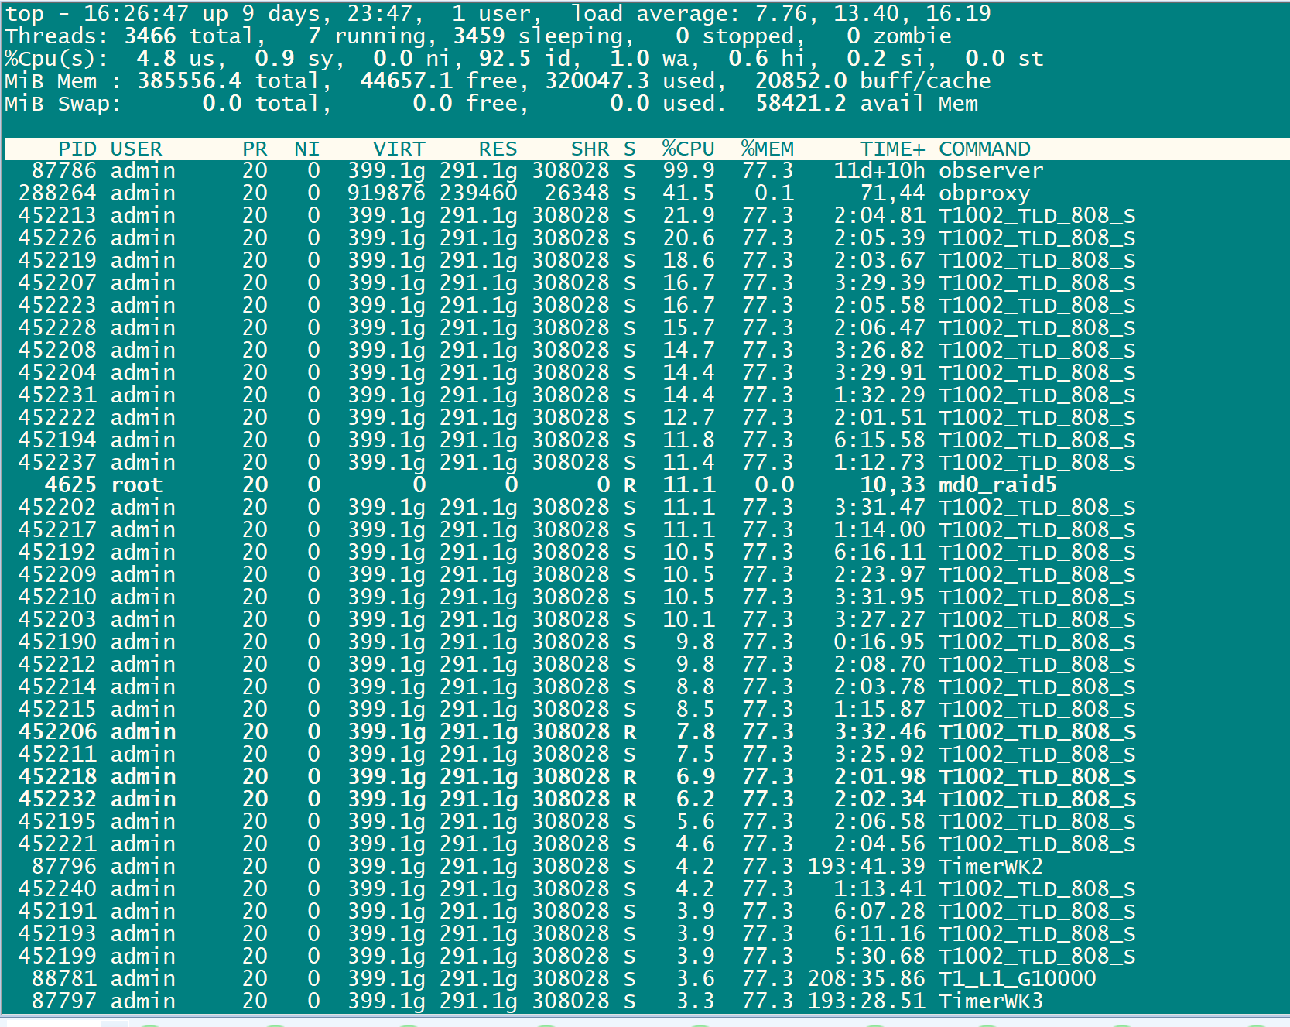Click the %MEM column header

pos(767,149)
